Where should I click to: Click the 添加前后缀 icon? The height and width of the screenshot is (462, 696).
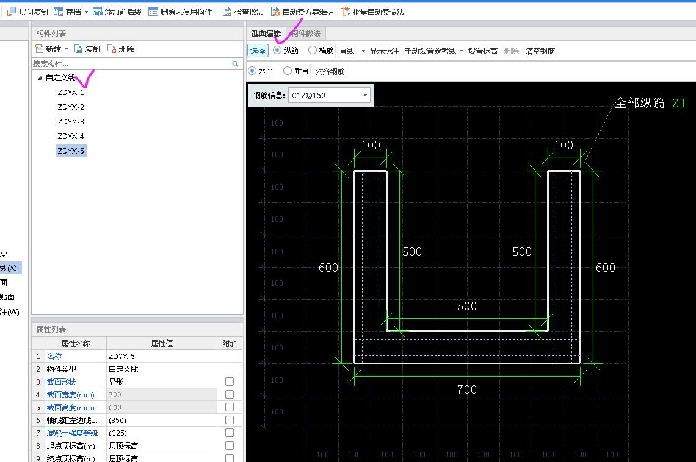[x=97, y=12]
